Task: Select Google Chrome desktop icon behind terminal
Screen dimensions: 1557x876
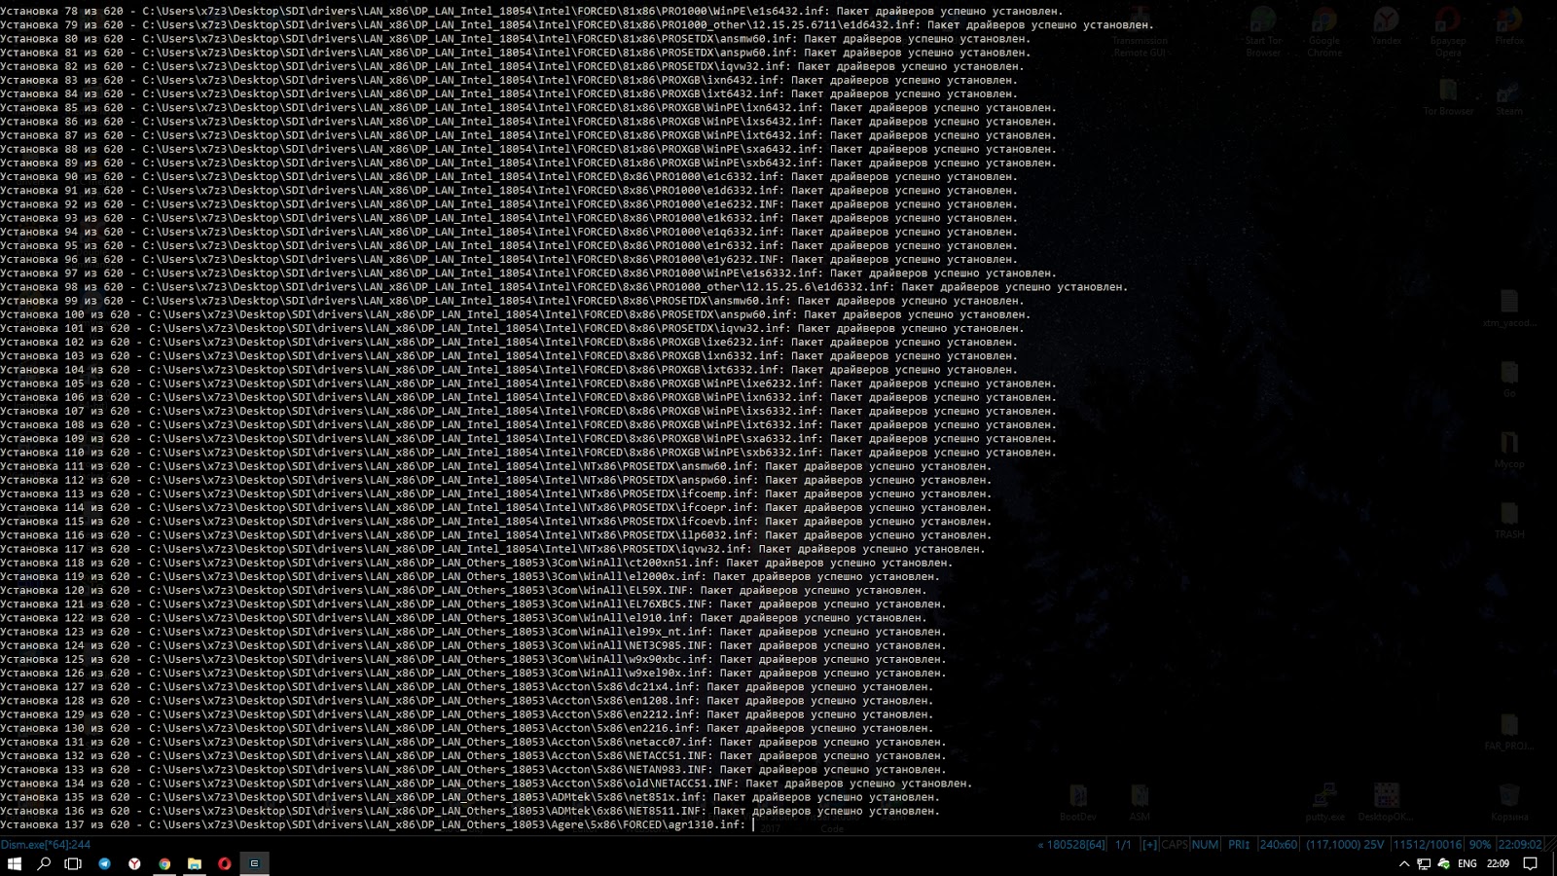Action: [1324, 31]
